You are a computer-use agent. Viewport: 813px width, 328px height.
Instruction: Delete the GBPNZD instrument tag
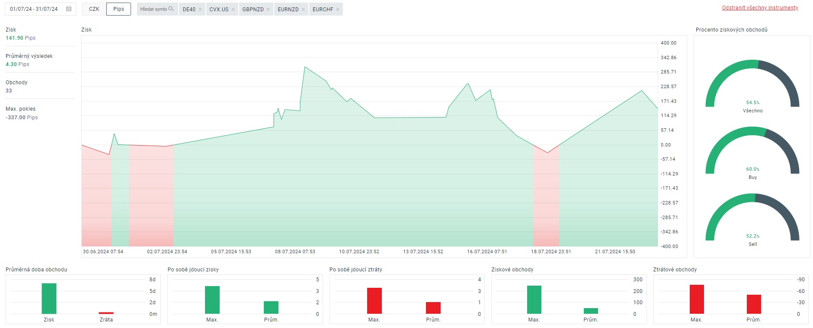[268, 10]
